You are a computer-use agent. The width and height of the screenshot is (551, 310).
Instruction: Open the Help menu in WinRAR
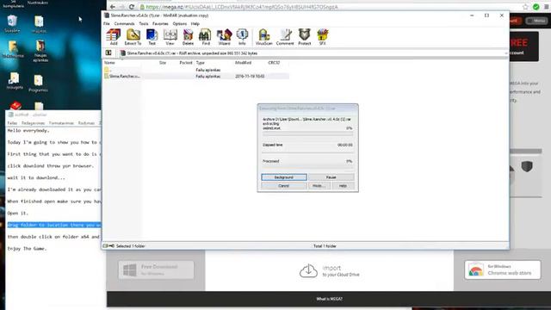(x=195, y=23)
